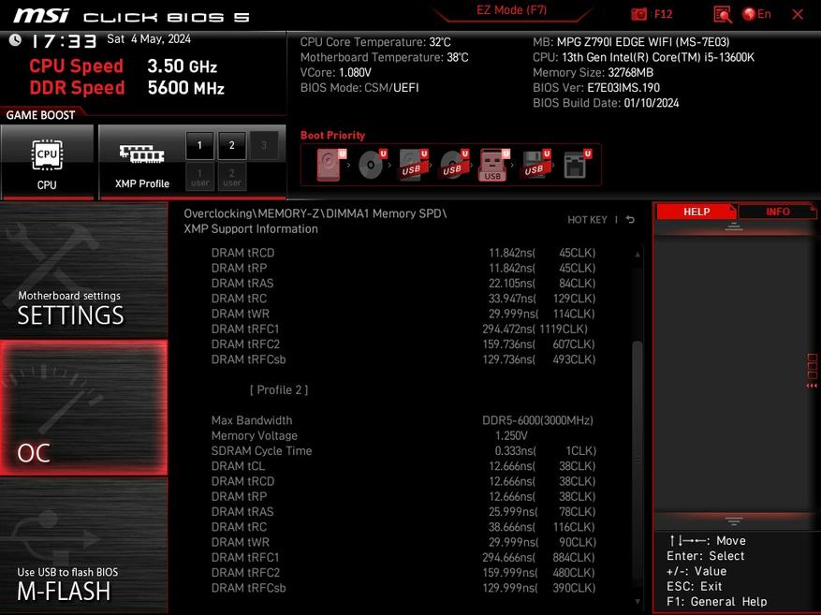This screenshot has height=615, width=821.
Task: Select the SDRAM Cycle Time row
Action: [403, 450]
